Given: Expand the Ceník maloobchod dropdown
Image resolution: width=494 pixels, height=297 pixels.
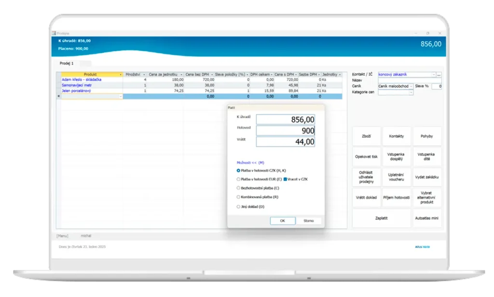Looking at the screenshot, I should 411,86.
